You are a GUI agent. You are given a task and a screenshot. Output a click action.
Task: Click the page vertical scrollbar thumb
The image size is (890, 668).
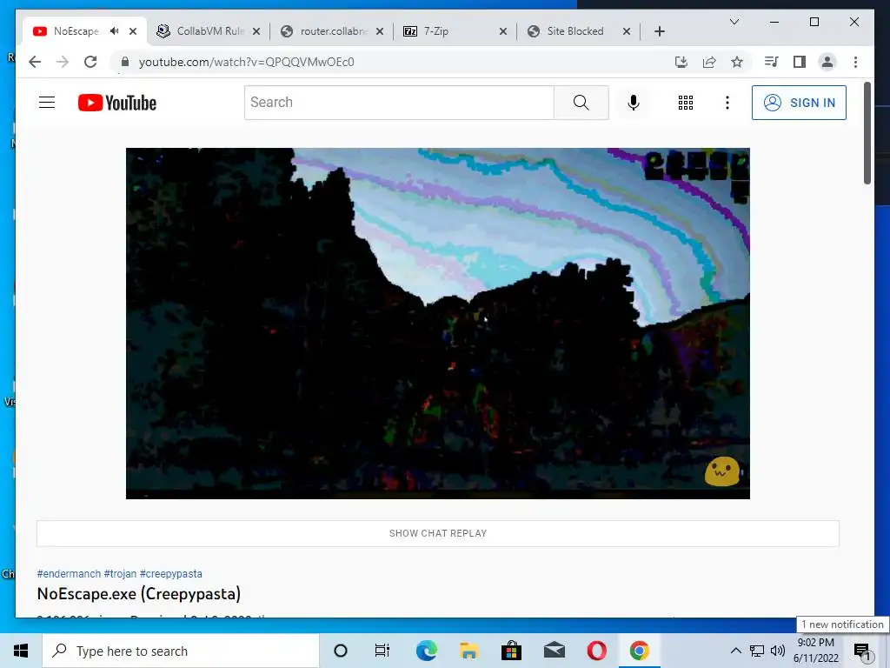867,133
